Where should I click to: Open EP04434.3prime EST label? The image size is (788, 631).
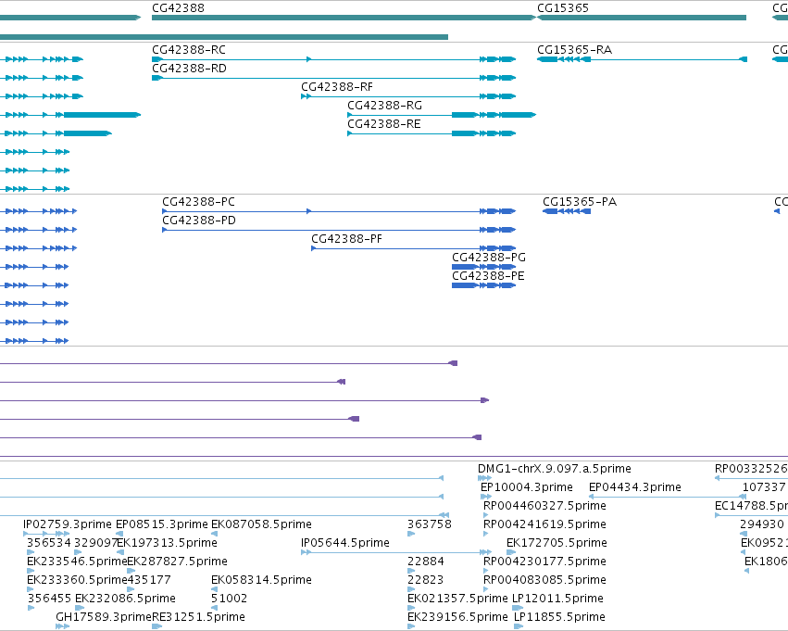[634, 487]
